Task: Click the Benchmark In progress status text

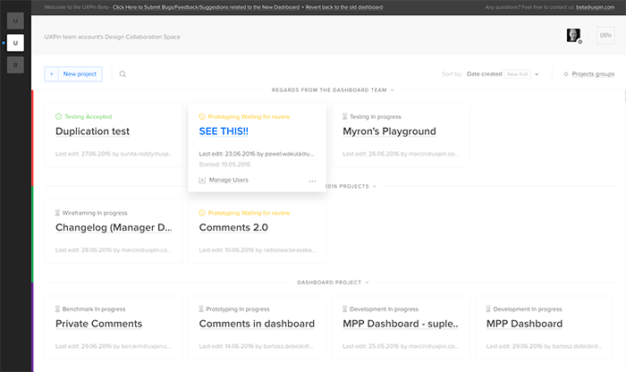Action: tap(94, 309)
